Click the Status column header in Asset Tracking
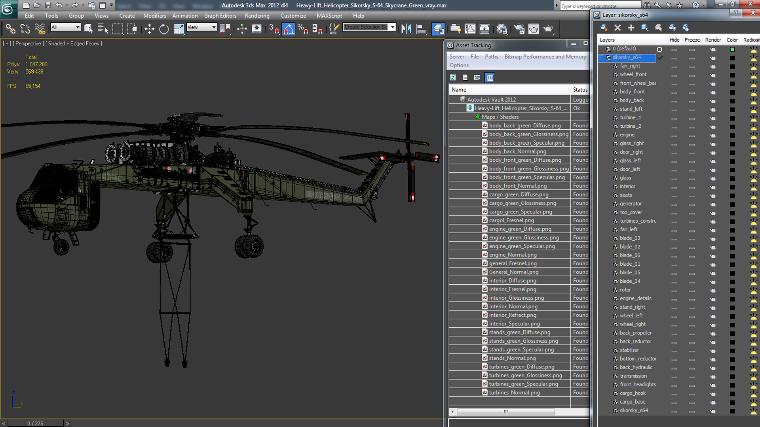 click(580, 90)
